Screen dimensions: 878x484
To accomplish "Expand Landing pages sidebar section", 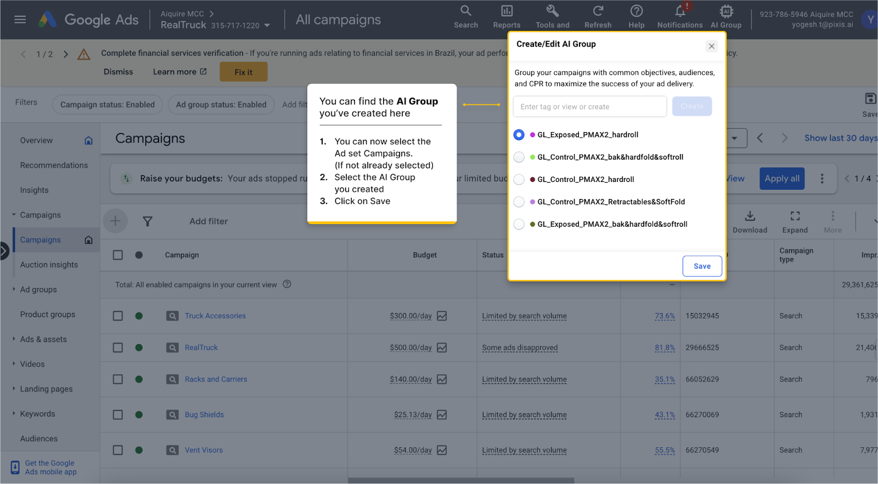I will pyautogui.click(x=14, y=388).
